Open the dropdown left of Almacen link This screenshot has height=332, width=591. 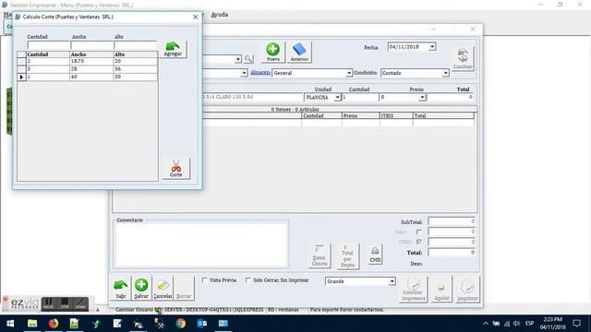[x=244, y=73]
